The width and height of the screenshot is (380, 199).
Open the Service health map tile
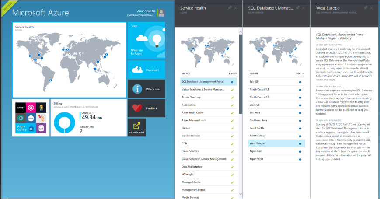(70, 60)
